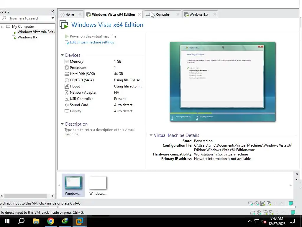
Task: Click the thumbnail bar scroll left arrow
Action: (x=59, y=185)
